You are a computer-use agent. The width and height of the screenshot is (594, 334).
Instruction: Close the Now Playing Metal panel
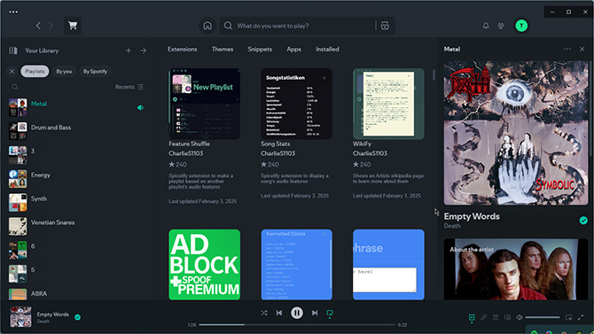(x=582, y=49)
